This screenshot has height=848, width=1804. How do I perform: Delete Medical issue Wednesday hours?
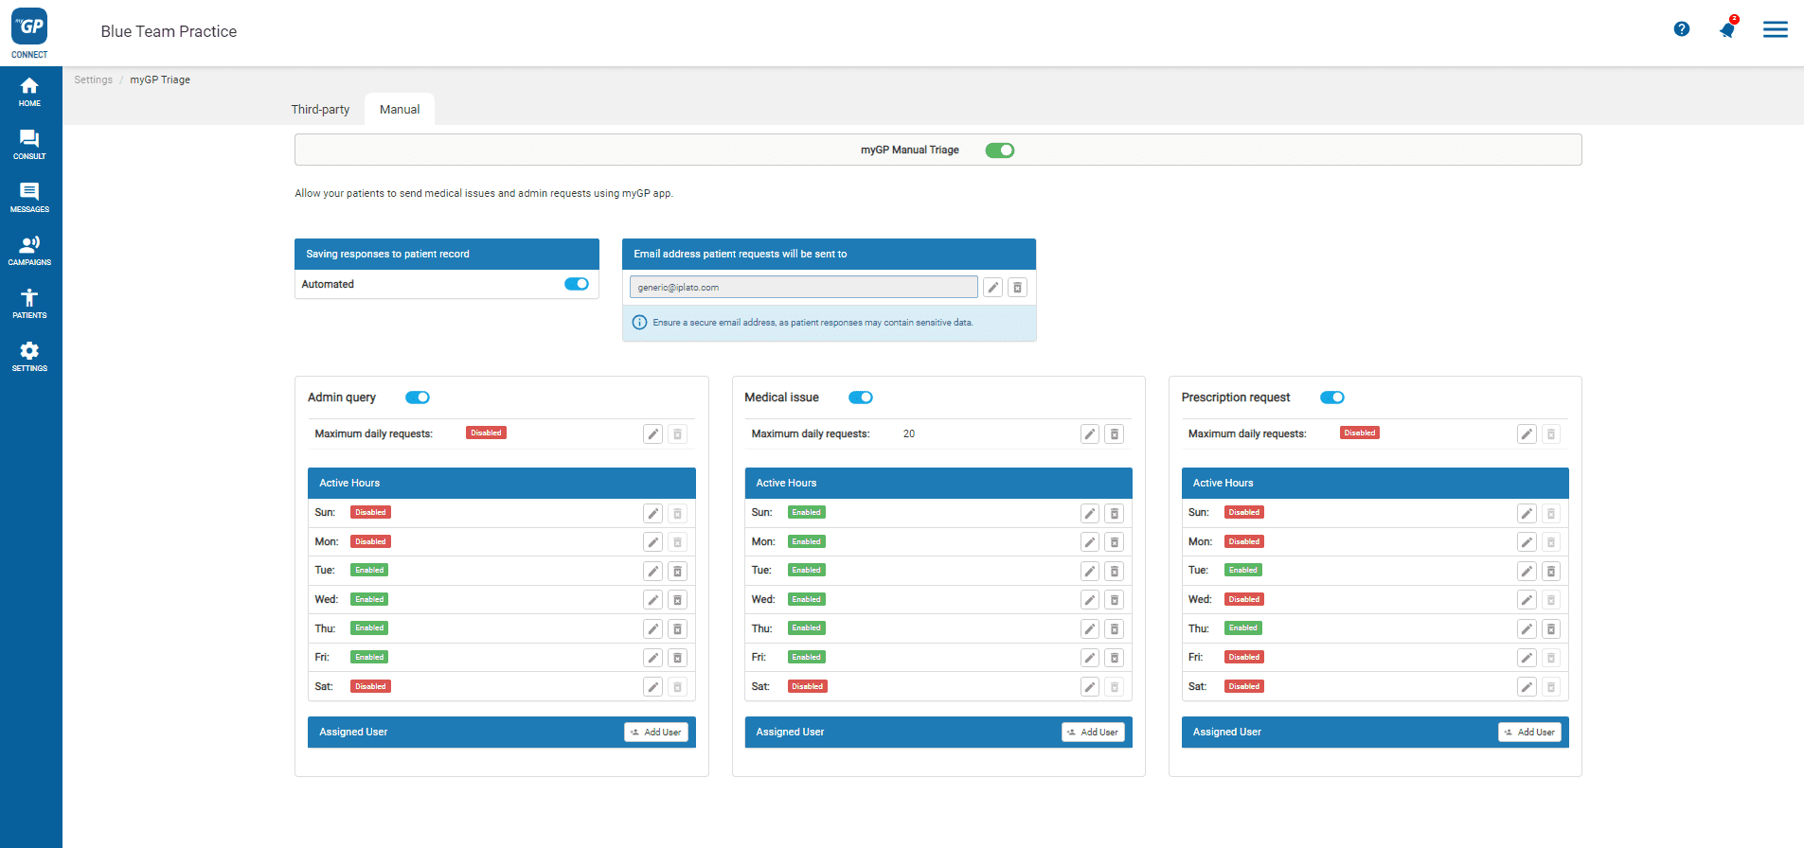1115,600
